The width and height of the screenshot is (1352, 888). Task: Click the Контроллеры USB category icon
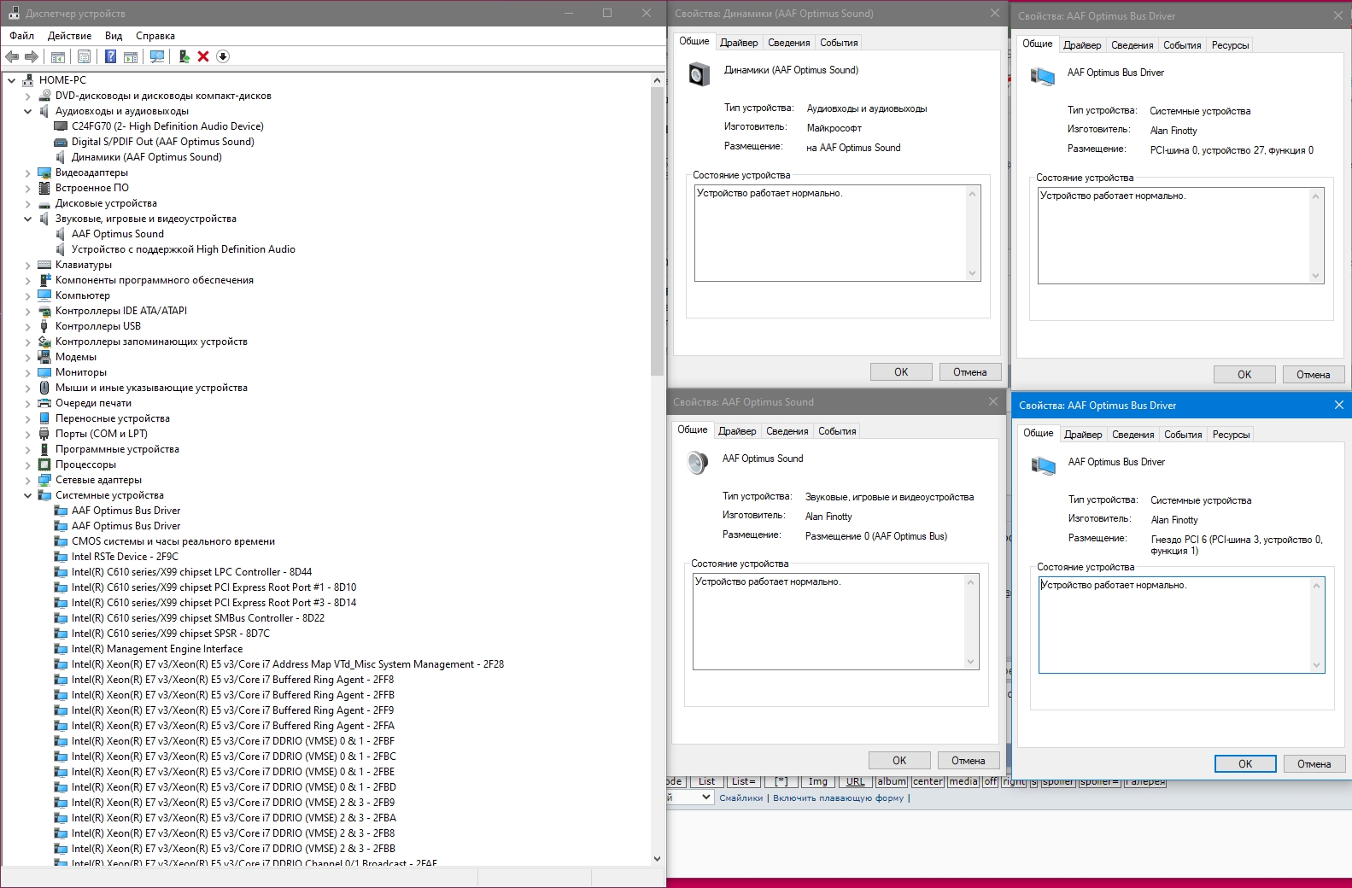click(44, 326)
